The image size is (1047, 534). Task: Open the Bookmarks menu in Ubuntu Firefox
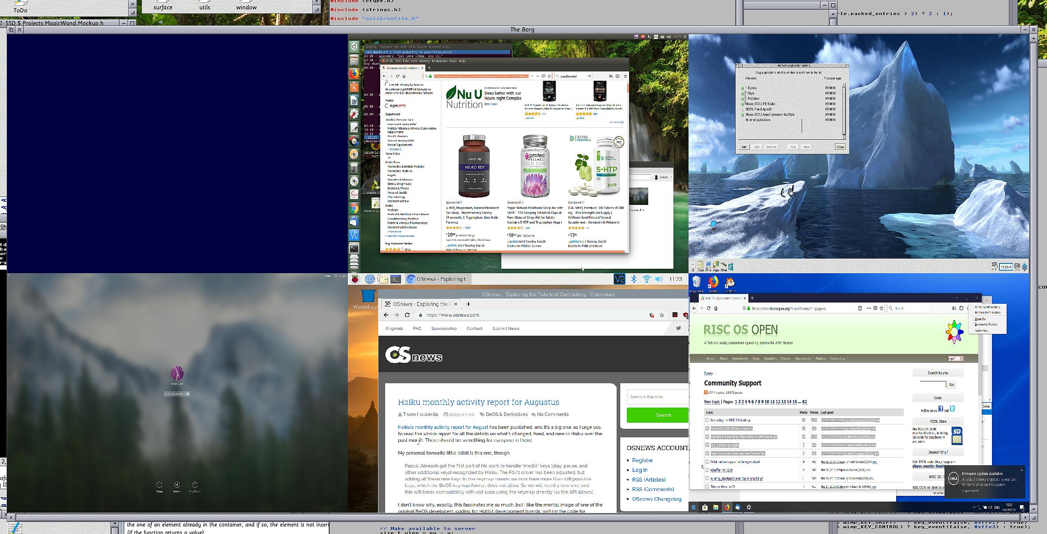click(x=439, y=61)
